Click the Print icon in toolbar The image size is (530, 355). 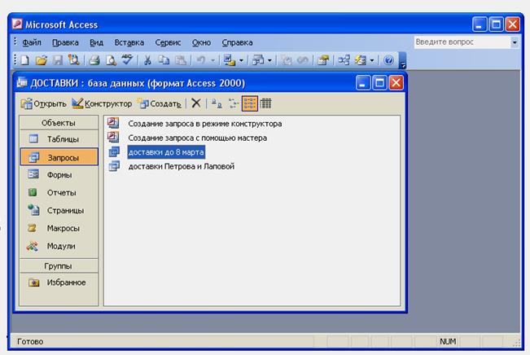tap(94, 60)
